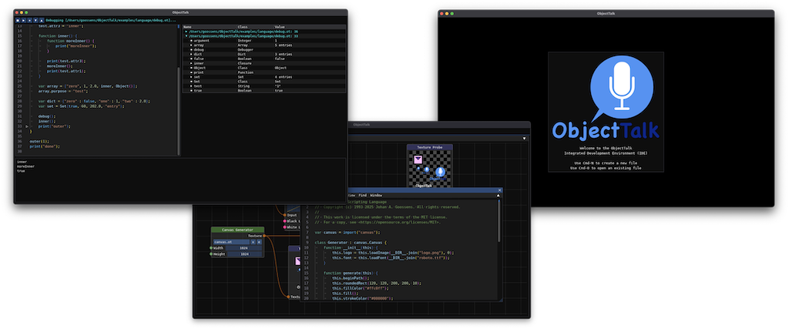Step out with the up-arrow debugger icon

coord(42,20)
